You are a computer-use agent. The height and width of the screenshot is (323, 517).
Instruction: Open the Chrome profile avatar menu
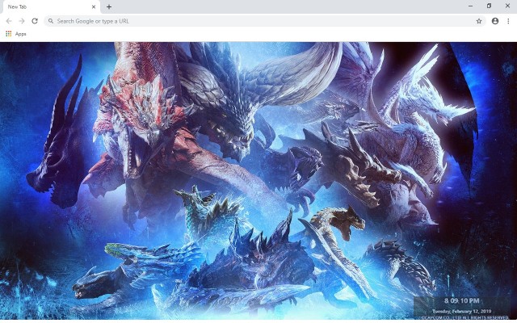(495, 21)
